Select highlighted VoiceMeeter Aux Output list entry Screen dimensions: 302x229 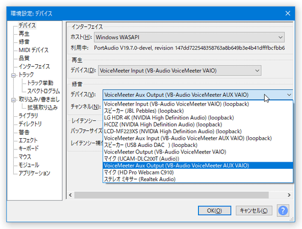click(198, 166)
